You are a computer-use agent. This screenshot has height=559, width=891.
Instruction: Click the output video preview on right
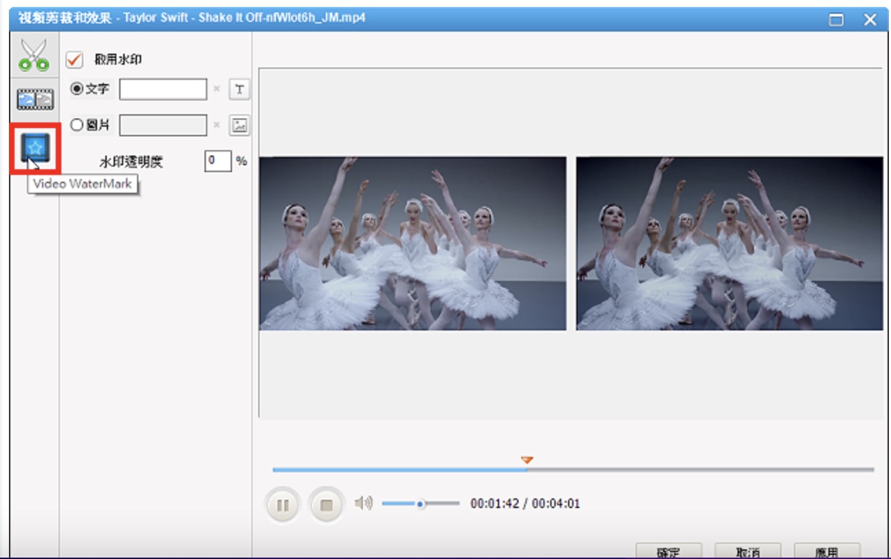pos(729,243)
